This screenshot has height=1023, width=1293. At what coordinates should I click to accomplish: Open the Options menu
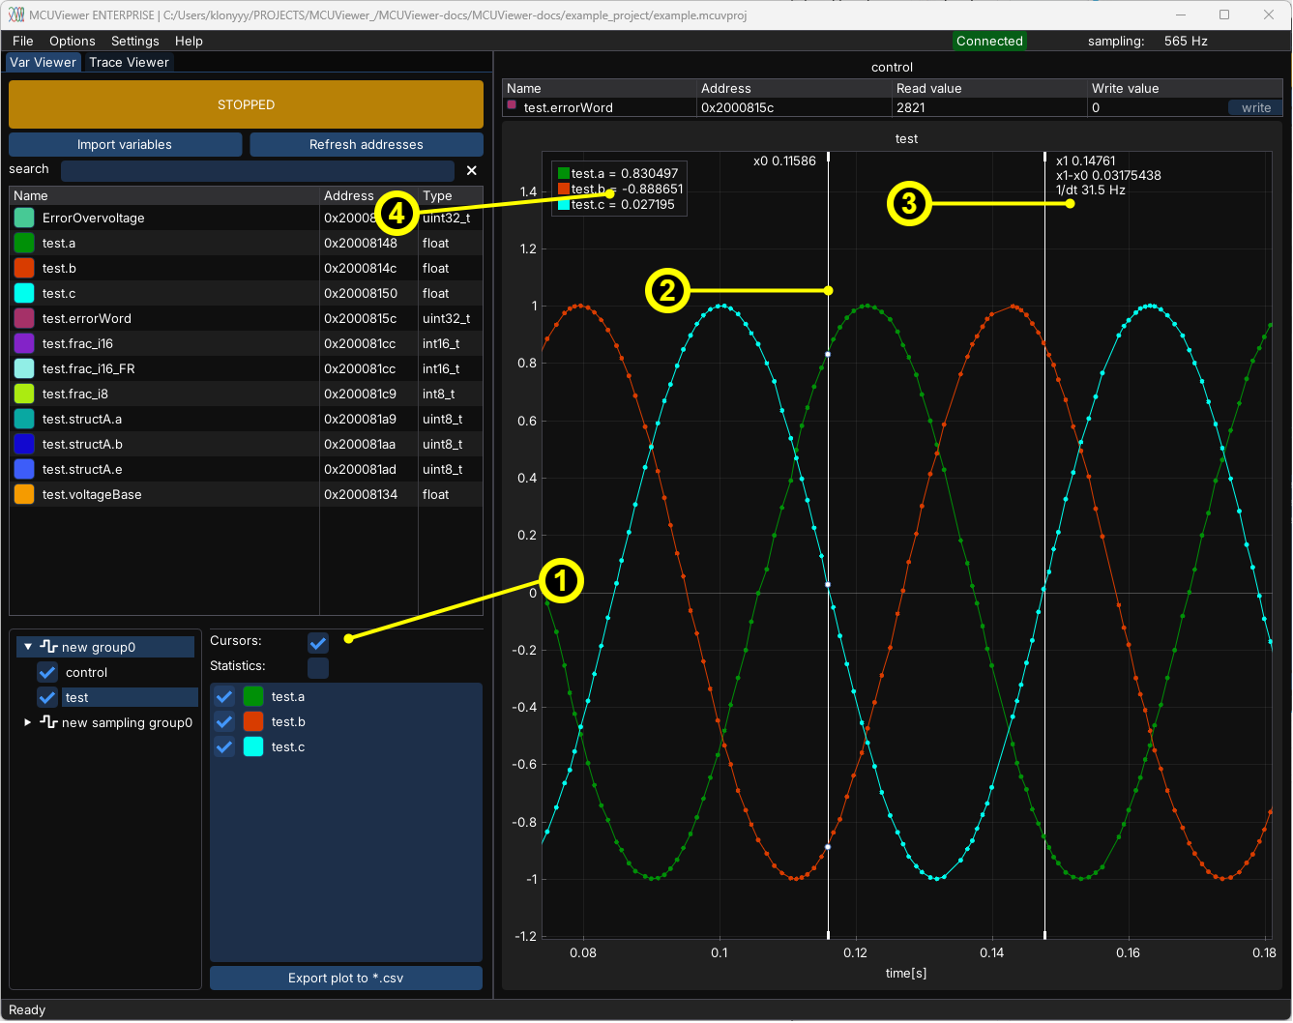click(72, 41)
